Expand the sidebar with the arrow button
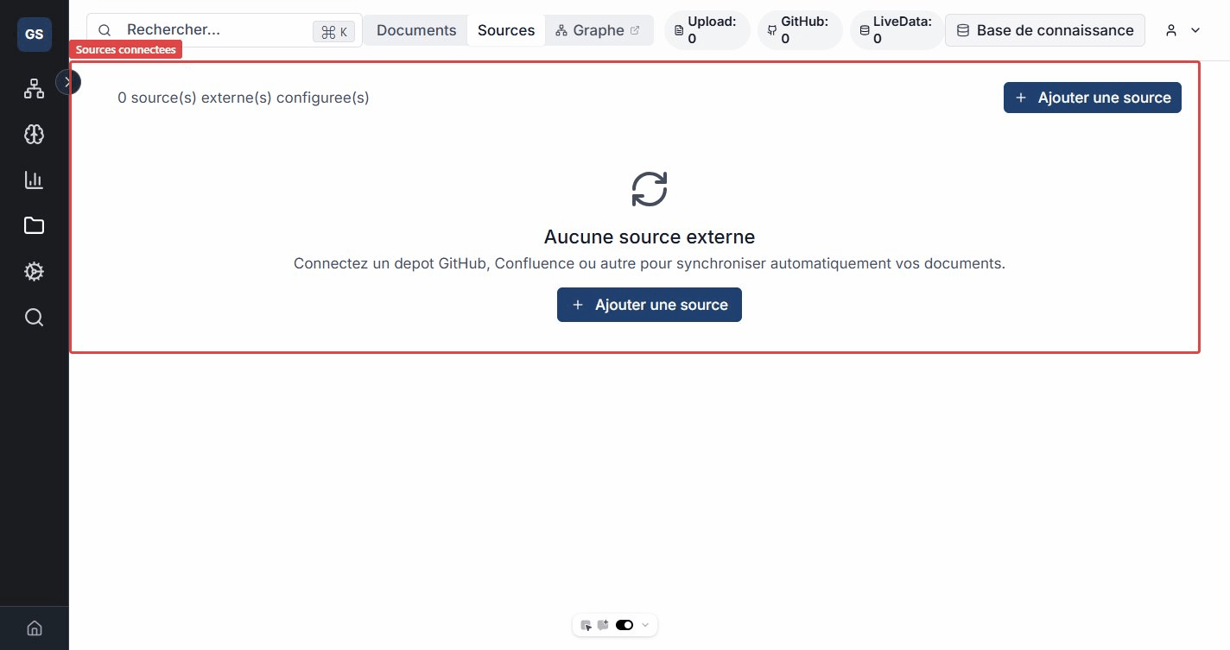 [x=68, y=82]
